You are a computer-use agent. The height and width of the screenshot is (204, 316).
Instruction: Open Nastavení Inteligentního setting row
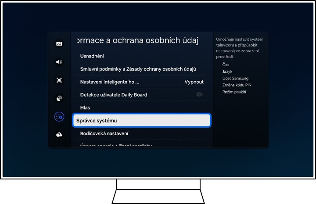coord(142,82)
